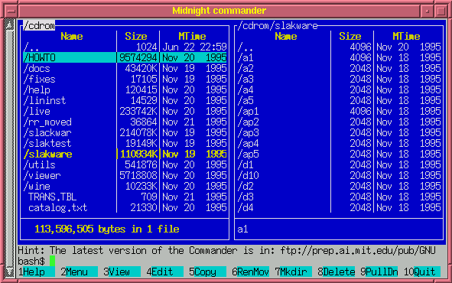
Task: Click the 4Edit function key
Action: click(x=165, y=272)
